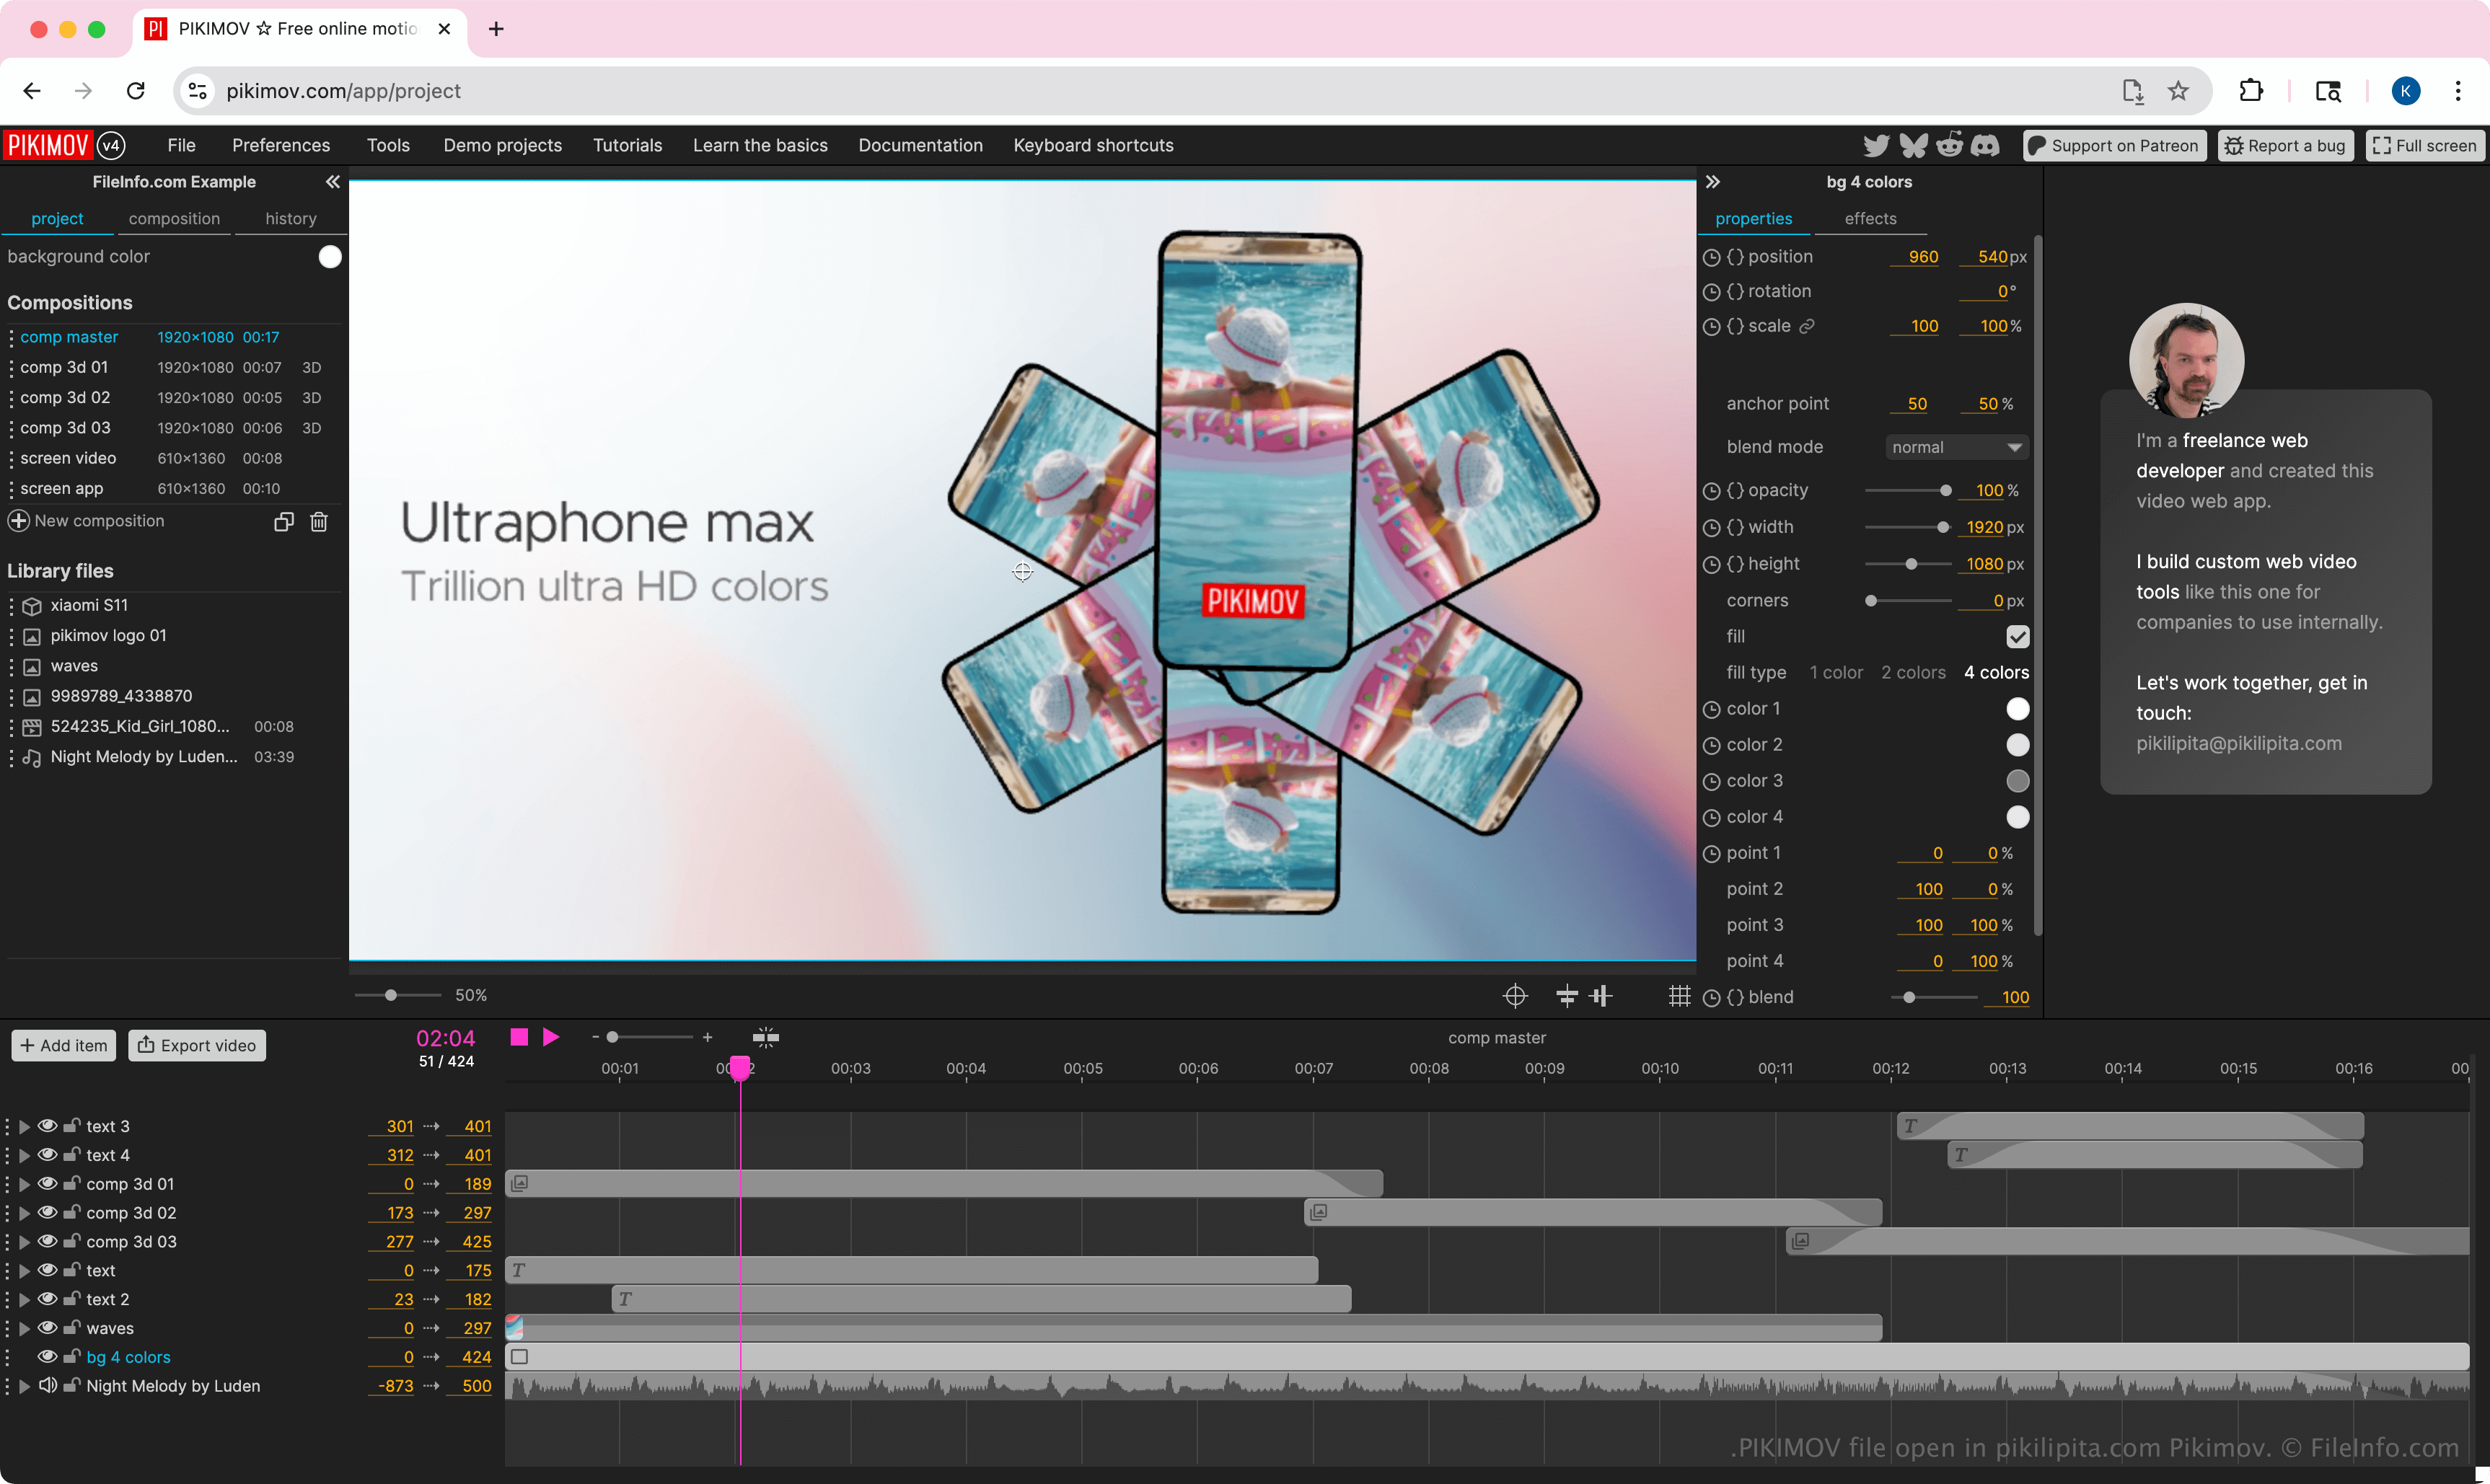Expand the comp 3d 01 layer
Image resolution: width=2490 pixels, height=1484 pixels.
(24, 1185)
